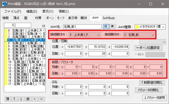Select joint 2 : 右胸_回転1 in the list
169x104 pixels.
[x=25, y=37]
